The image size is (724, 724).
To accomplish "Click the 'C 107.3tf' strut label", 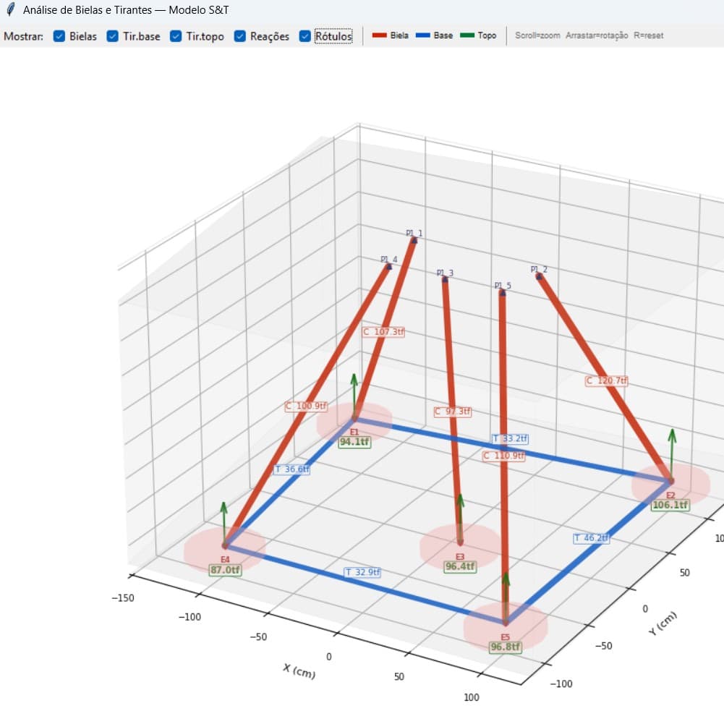I will pyautogui.click(x=383, y=331).
